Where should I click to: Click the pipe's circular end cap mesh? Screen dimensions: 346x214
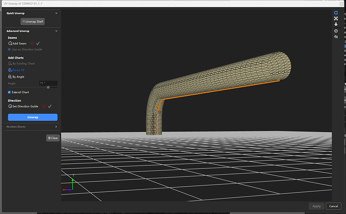(279, 66)
